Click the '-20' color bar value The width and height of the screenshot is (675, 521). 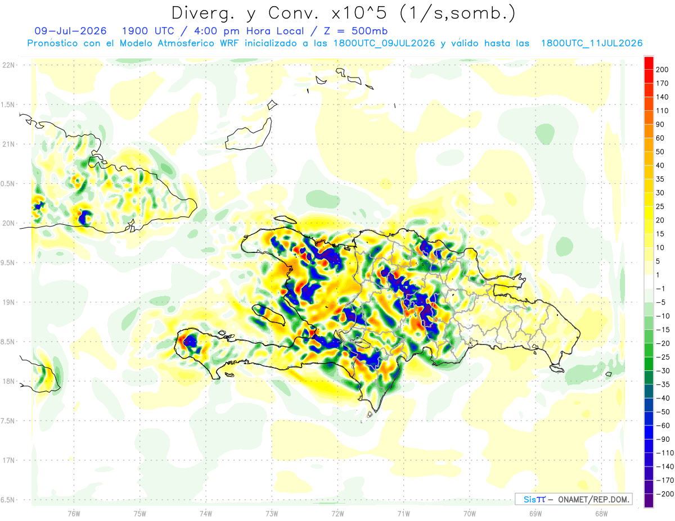(663, 343)
